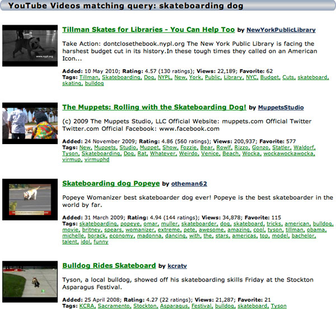Select the womanizer tag
This screenshot has width=336, height=309.
[141, 229]
